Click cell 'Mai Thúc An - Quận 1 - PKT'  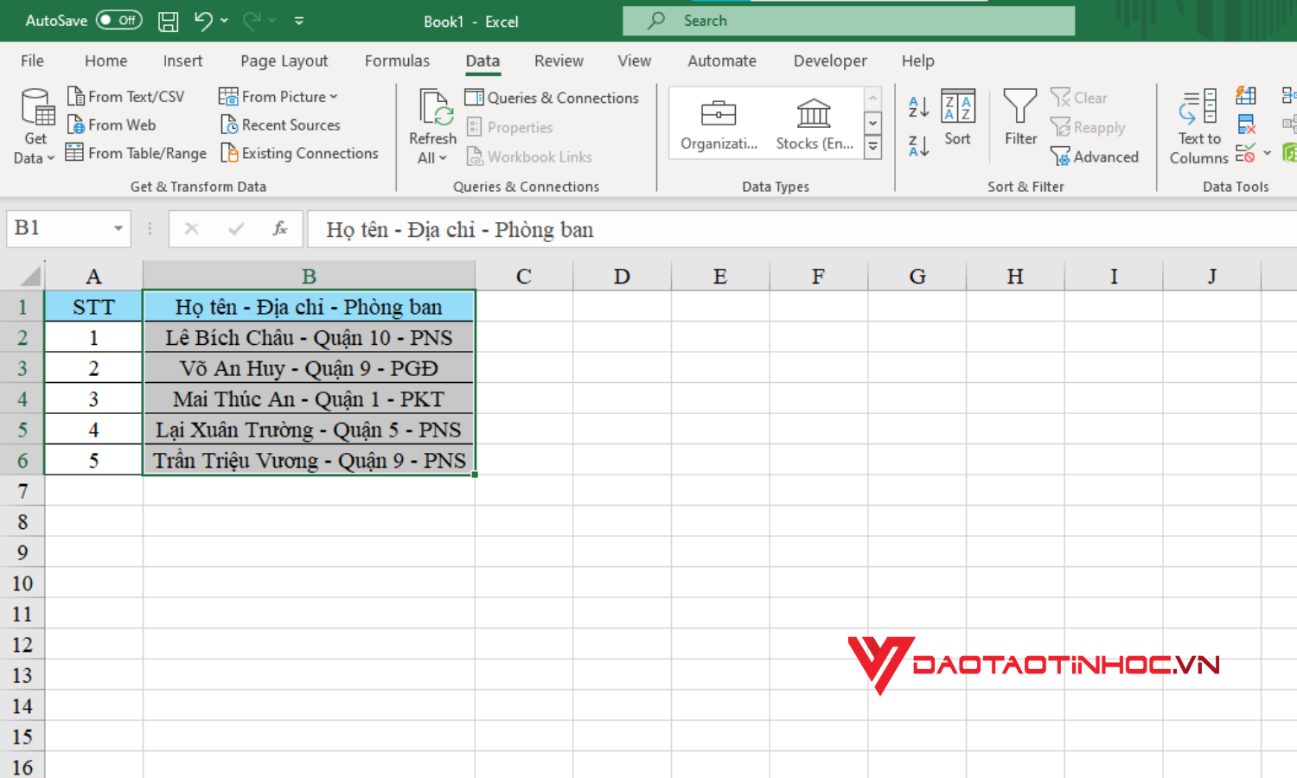309,399
